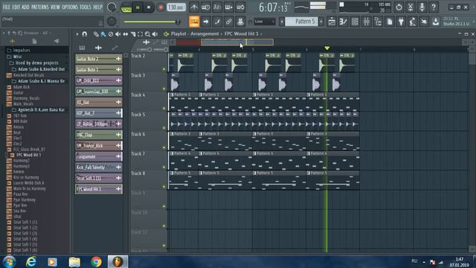Open the Mixer view icon
The width and height of the screenshot is (476, 268).
(x=367, y=22)
